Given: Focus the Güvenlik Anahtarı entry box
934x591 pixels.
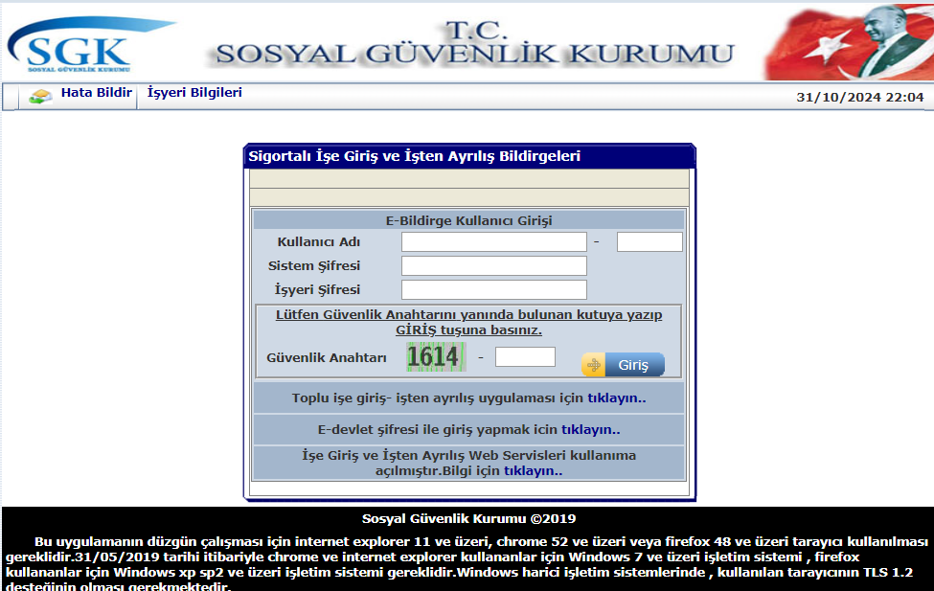Looking at the screenshot, I should click(525, 357).
